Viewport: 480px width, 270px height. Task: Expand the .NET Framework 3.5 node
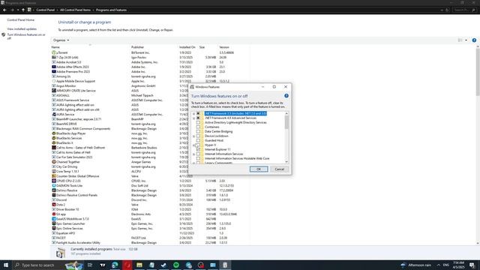[x=193, y=113]
